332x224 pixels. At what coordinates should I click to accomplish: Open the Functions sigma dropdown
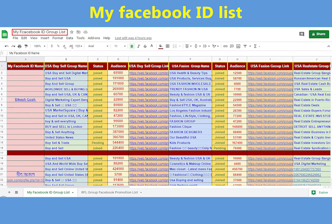pyautogui.click(x=256, y=46)
